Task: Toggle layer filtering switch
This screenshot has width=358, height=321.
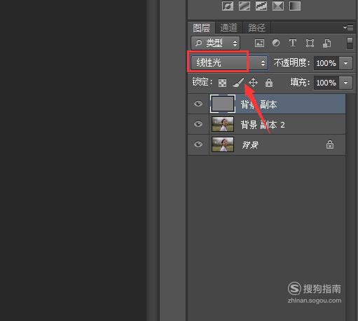Action: tap(350, 43)
